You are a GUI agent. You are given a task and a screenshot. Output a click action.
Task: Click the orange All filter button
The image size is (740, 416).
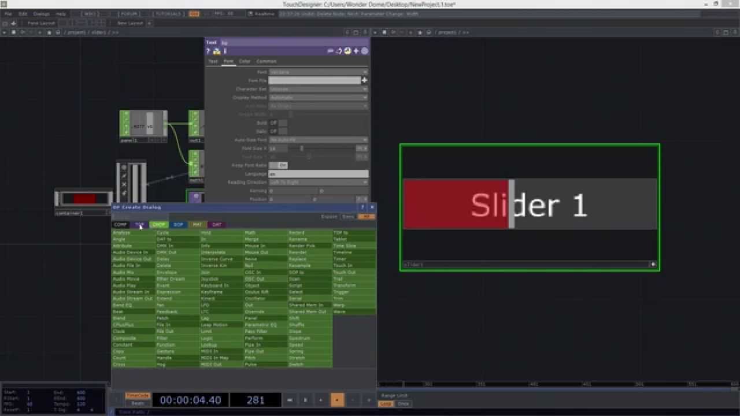[366, 217]
